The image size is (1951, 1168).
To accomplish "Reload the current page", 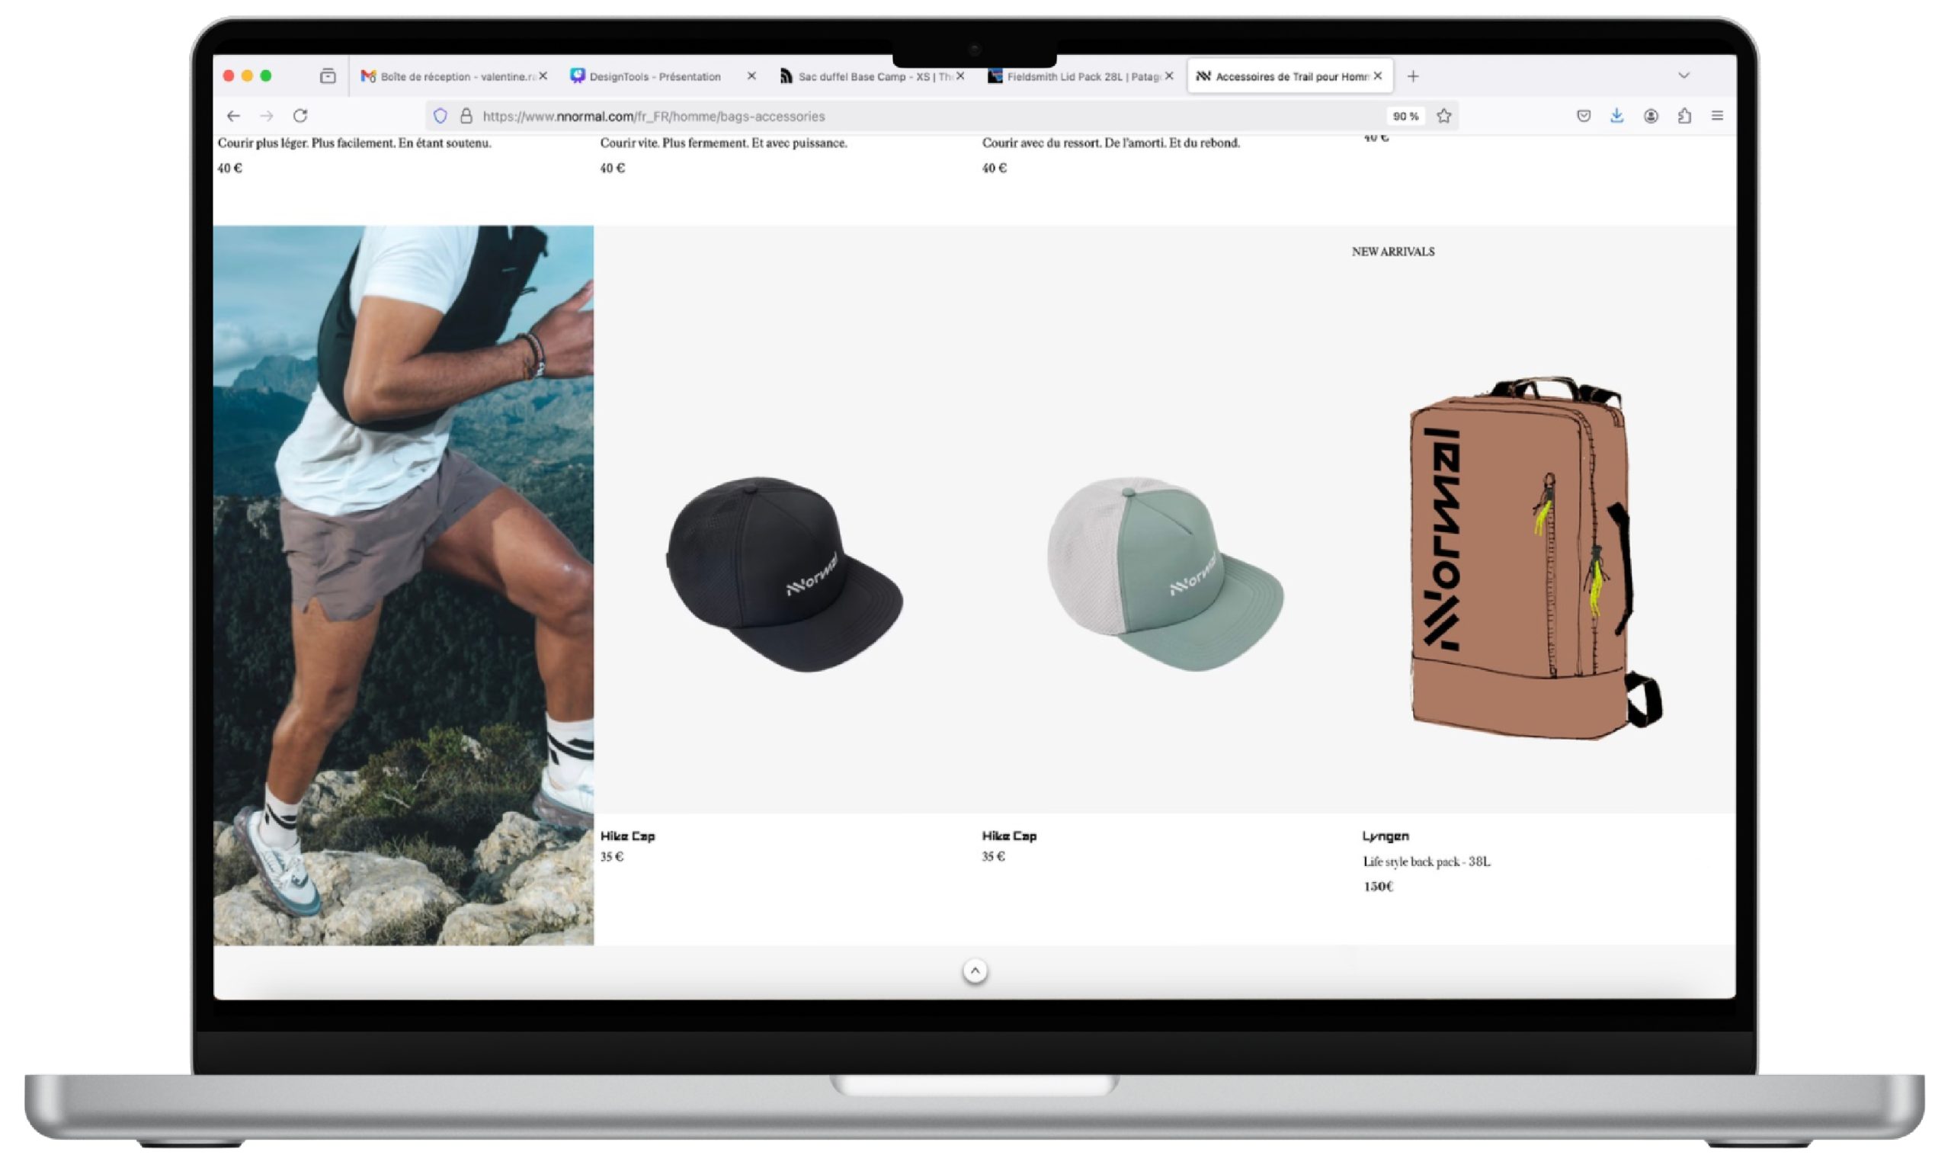I will (x=300, y=117).
